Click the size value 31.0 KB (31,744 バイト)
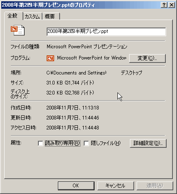 coord(70,83)
